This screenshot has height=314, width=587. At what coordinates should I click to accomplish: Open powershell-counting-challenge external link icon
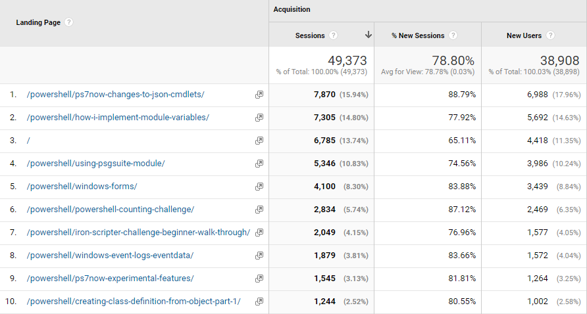(259, 210)
